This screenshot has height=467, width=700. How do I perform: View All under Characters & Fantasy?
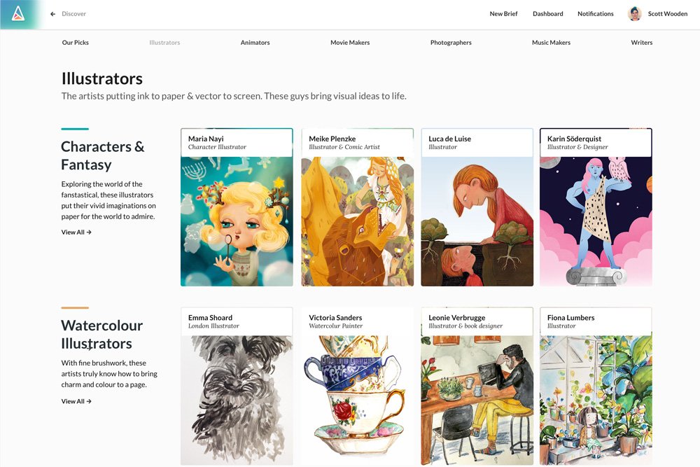76,232
